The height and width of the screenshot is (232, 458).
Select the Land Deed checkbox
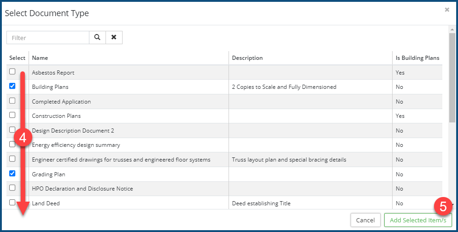pos(12,202)
